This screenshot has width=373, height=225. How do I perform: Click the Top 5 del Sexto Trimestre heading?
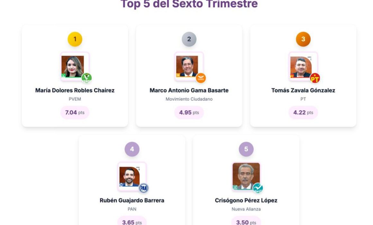189,4
